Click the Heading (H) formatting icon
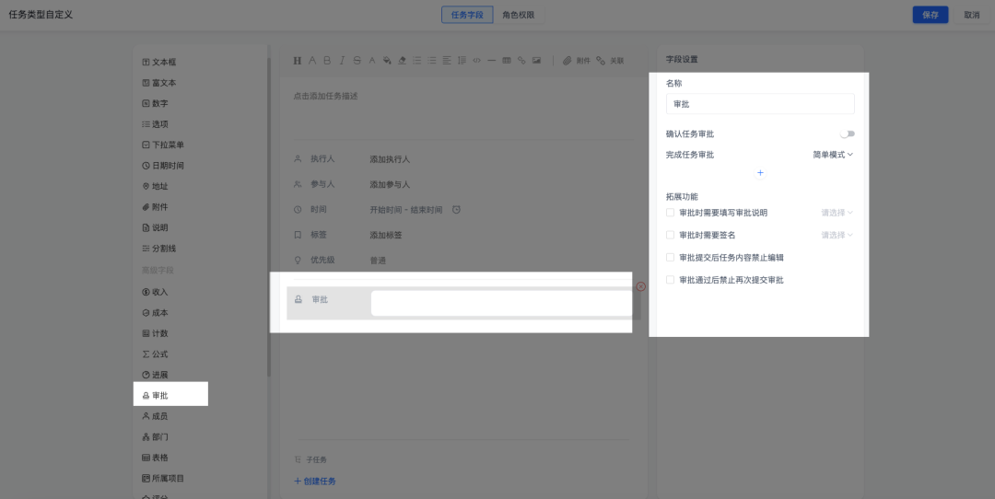The width and height of the screenshot is (995, 499). 298,61
